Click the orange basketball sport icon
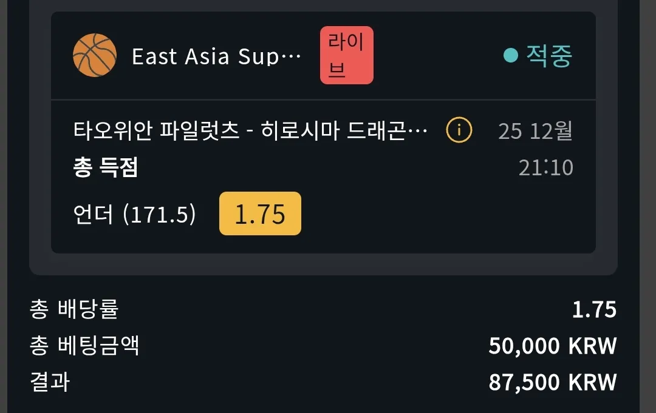The height and width of the screenshot is (413, 656). [95, 55]
